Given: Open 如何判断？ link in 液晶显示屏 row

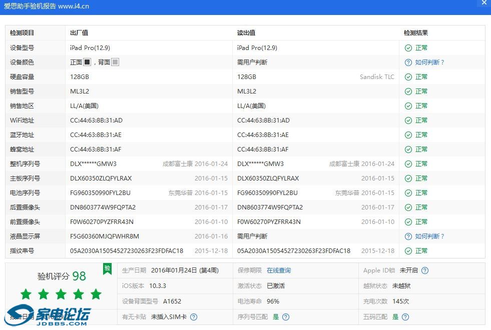Looking at the screenshot, I should [x=429, y=236].
